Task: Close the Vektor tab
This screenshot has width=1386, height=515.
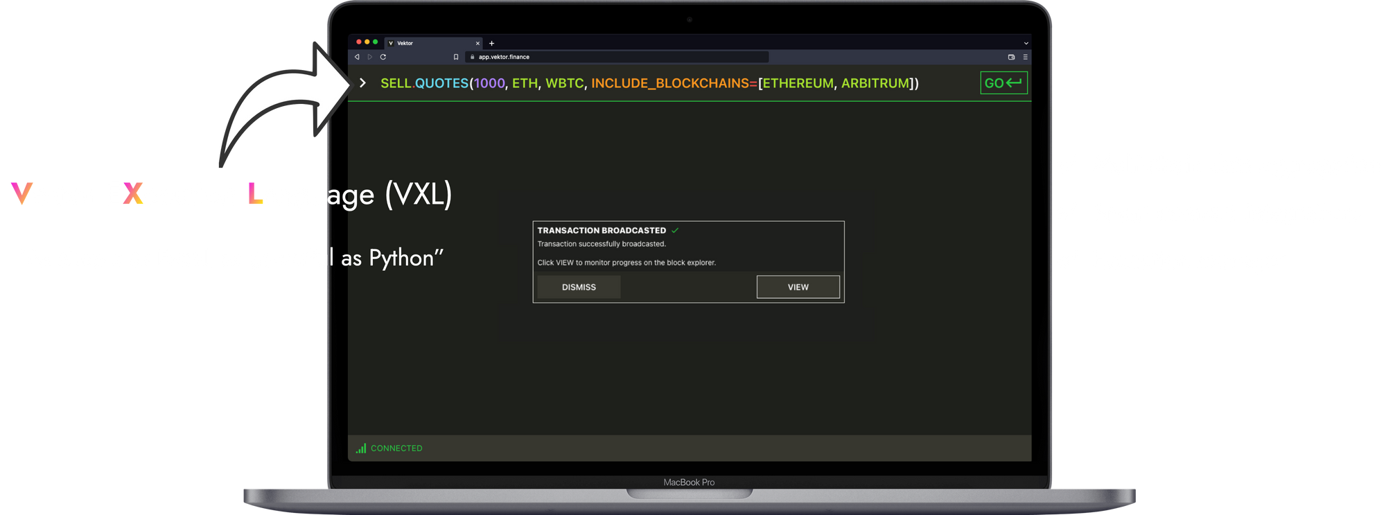Action: click(x=477, y=43)
